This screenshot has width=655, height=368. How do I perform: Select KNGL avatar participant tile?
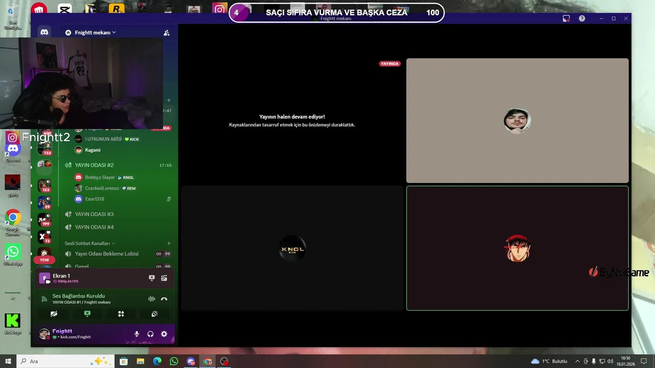(292, 248)
